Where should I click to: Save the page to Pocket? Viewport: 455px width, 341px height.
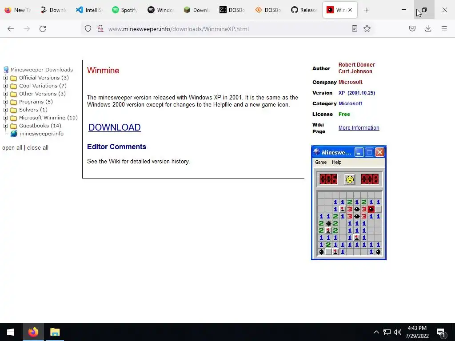tap(412, 28)
